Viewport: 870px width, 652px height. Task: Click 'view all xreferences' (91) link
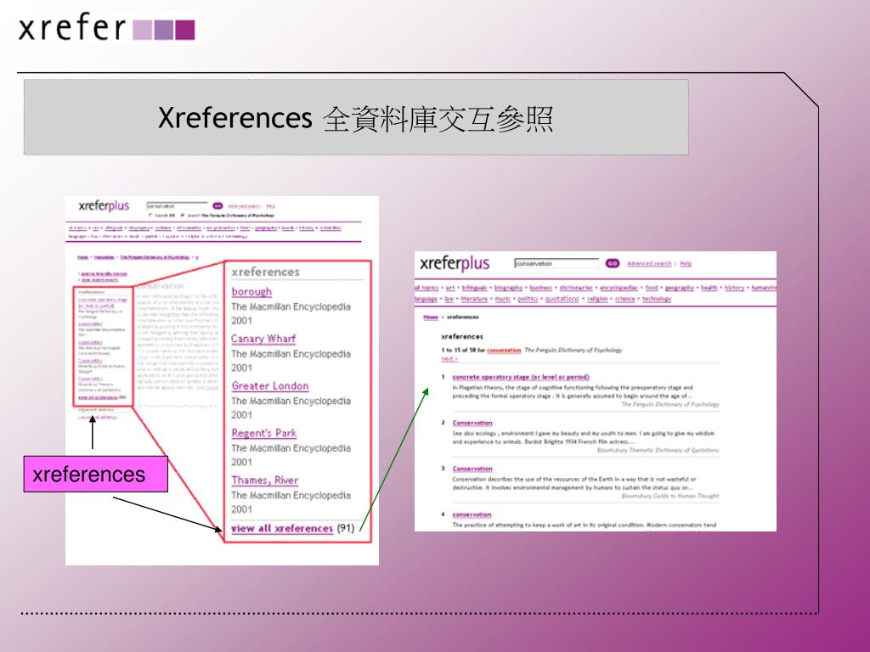(282, 528)
